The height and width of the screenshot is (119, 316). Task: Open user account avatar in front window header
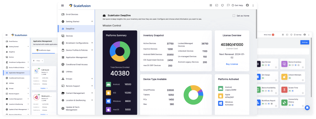pyautogui.click(x=248, y=6)
